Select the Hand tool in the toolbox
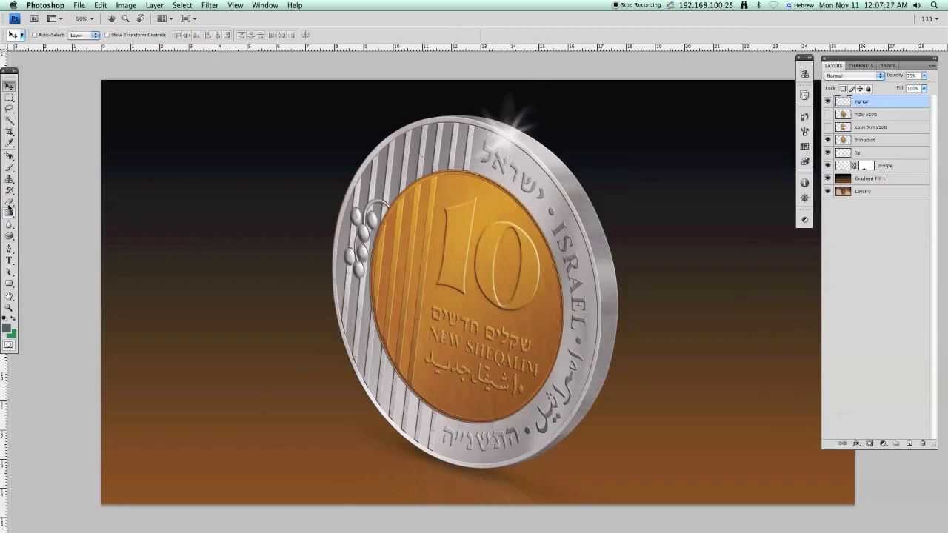Image resolution: width=948 pixels, height=533 pixels. pyautogui.click(x=9, y=296)
